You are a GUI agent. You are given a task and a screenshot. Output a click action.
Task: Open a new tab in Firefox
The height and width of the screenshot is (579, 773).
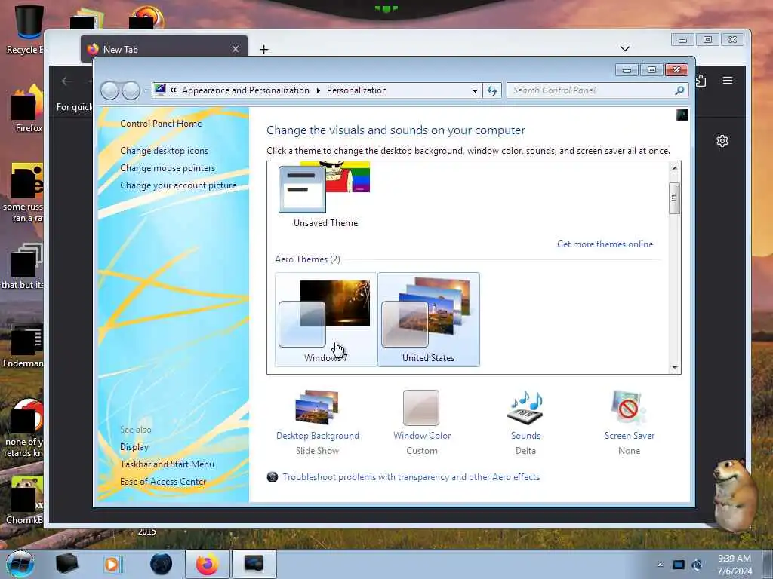(263, 49)
